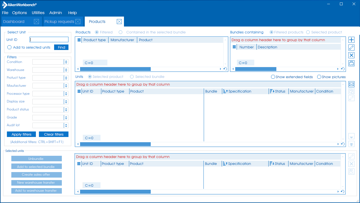Click the print bundle printer icon
Viewport: 360px width, 203px height.
[351, 63]
